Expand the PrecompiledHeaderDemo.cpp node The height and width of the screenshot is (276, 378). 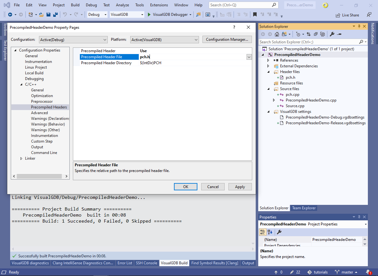[274, 100]
